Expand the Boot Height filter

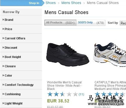(21, 57)
